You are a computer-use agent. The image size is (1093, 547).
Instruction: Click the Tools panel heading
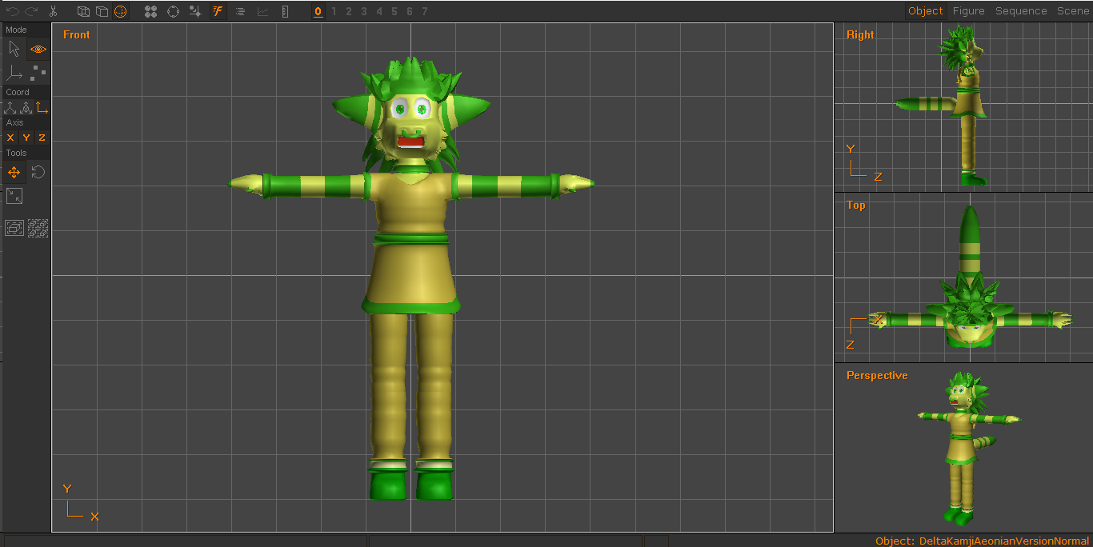17,153
